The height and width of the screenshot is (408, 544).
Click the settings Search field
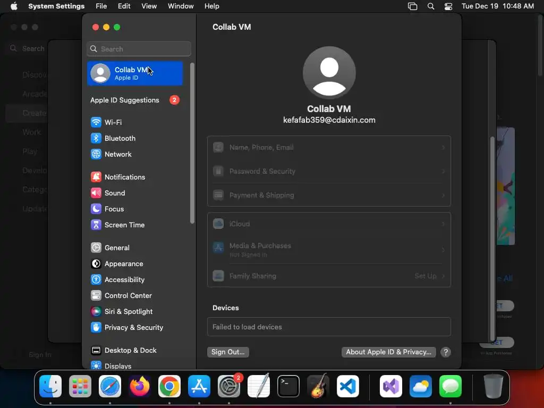coord(139,49)
